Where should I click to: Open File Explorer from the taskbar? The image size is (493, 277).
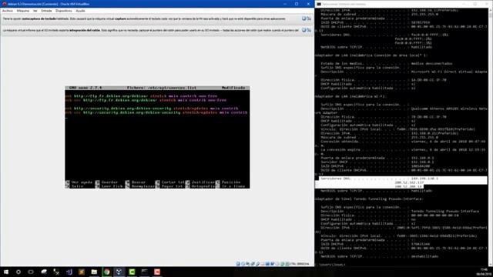pyautogui.click(x=94, y=272)
